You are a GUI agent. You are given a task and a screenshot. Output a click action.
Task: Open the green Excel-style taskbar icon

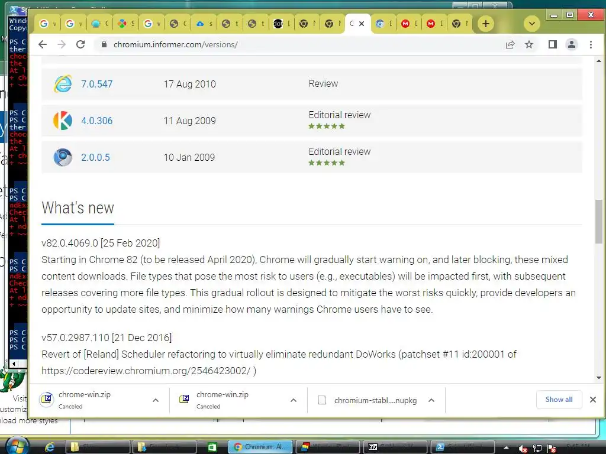click(x=212, y=447)
